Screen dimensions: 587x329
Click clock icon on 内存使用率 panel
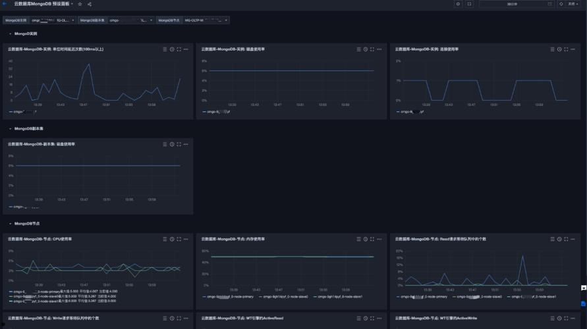(366, 240)
